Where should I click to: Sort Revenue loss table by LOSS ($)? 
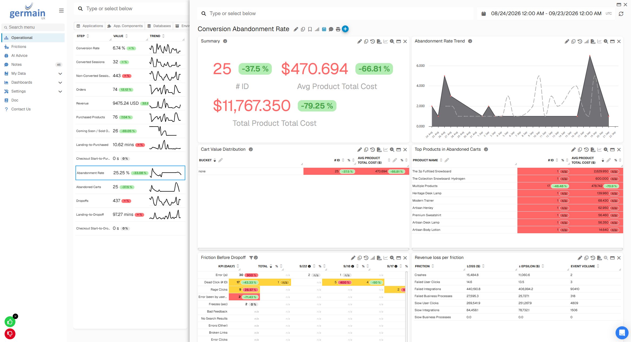point(483,266)
